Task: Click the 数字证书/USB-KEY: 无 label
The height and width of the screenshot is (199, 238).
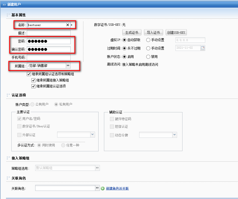Action: (110, 25)
